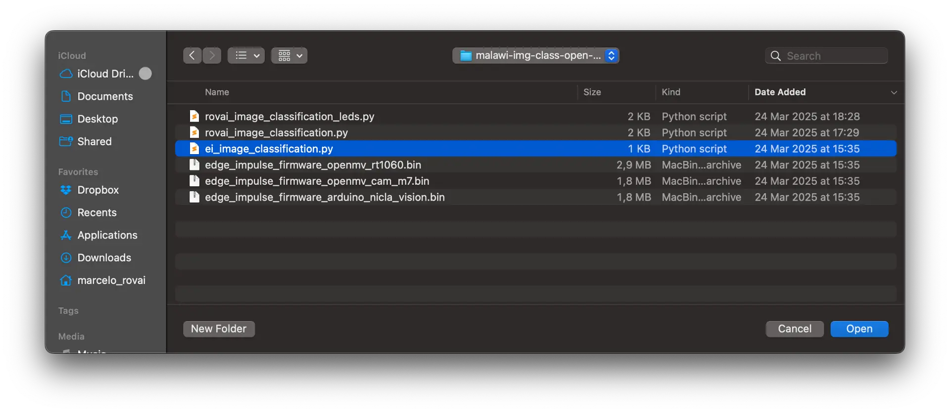Select Desktop in the sidebar
The image size is (950, 413).
(97, 119)
